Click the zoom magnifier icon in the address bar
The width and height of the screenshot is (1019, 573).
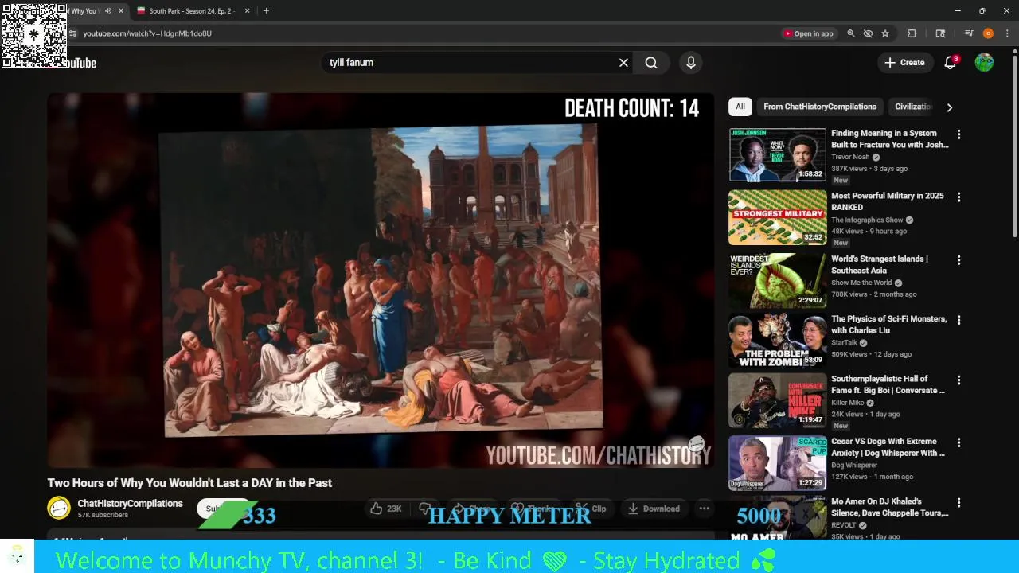(x=851, y=33)
